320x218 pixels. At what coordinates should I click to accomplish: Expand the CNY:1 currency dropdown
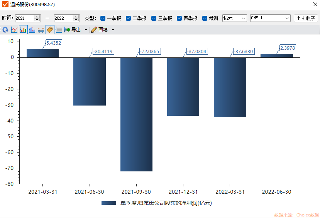click(x=270, y=18)
